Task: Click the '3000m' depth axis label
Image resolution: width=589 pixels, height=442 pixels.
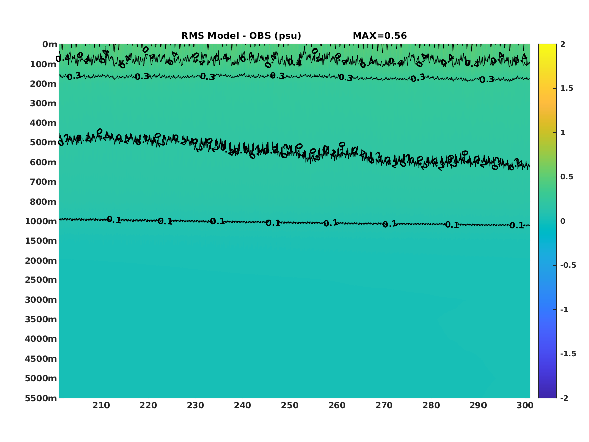Action: (x=41, y=300)
